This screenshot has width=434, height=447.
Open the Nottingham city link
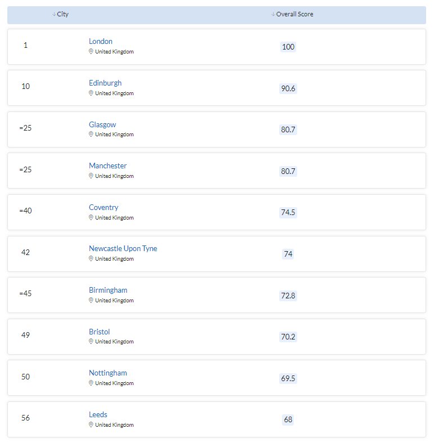tap(108, 373)
